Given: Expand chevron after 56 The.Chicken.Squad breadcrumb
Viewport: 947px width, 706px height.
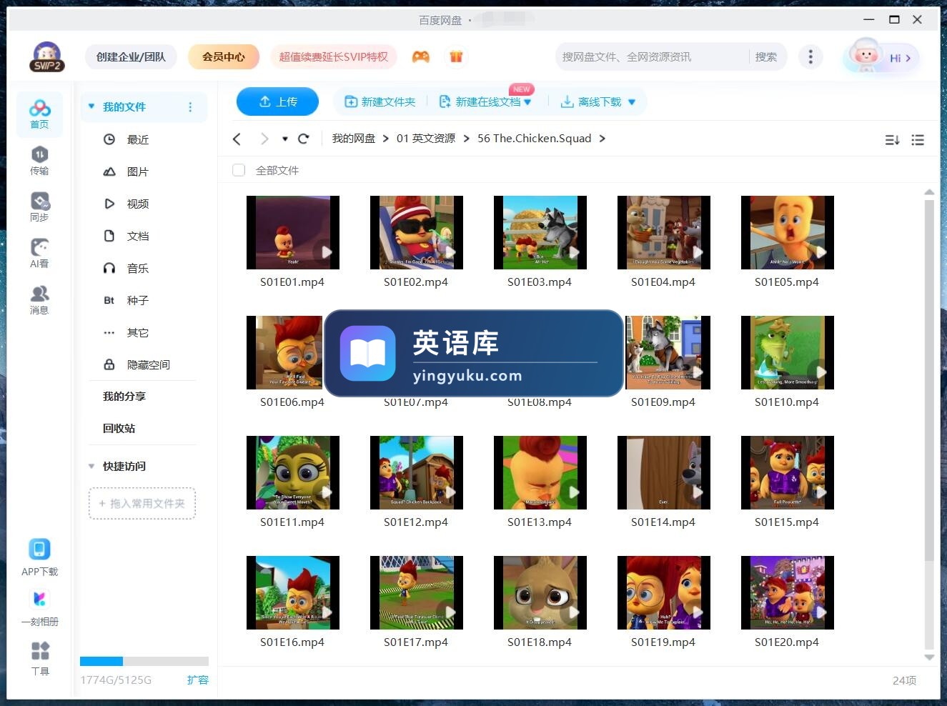Looking at the screenshot, I should click(x=602, y=139).
